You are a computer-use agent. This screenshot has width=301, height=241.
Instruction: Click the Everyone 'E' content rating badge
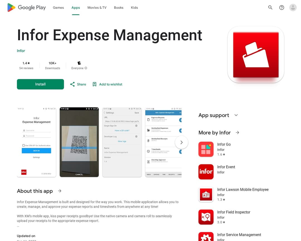(79, 63)
